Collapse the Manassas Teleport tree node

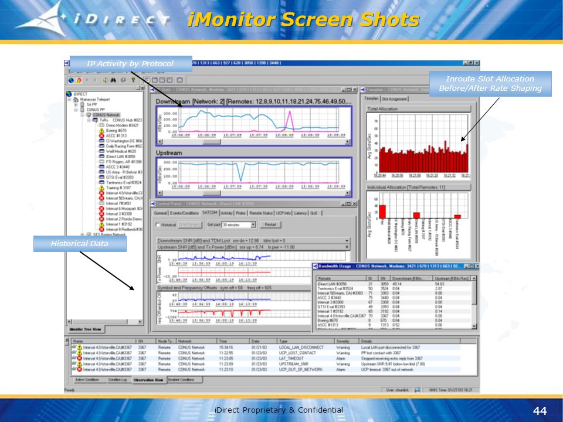[69, 100]
